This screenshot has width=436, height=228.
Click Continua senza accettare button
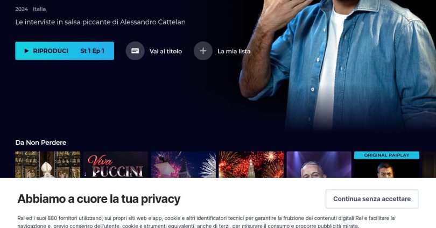click(x=372, y=199)
